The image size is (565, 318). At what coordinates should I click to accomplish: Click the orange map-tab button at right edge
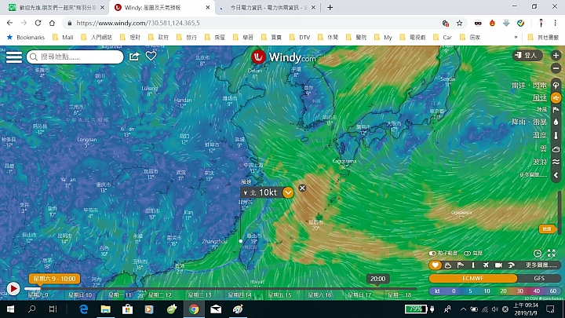pyautogui.click(x=548, y=229)
